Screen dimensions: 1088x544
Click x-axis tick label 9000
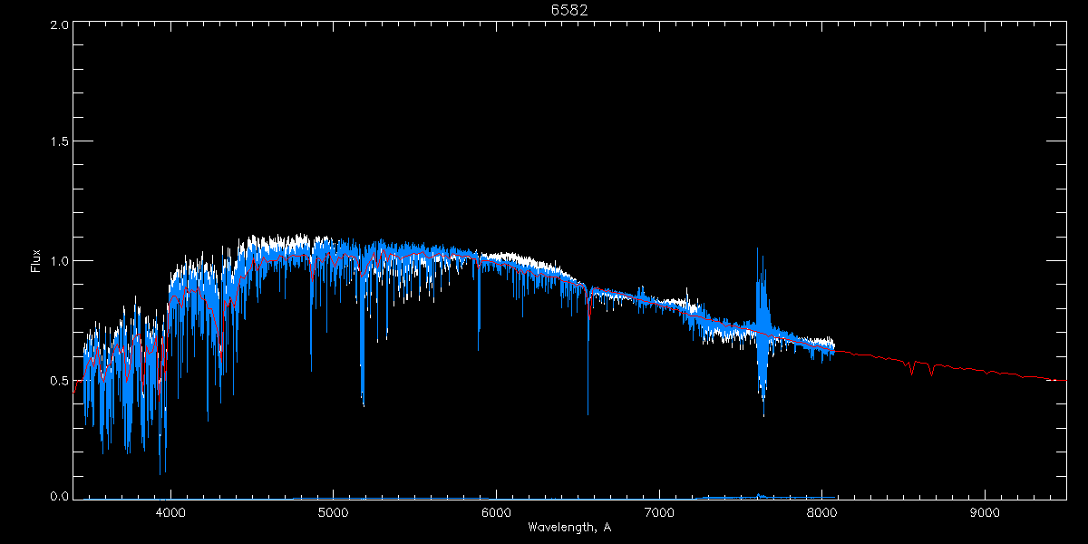pos(985,513)
